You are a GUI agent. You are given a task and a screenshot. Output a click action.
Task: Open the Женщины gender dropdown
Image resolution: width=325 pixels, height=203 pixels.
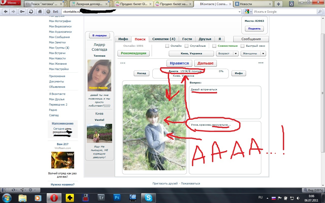click(253, 54)
